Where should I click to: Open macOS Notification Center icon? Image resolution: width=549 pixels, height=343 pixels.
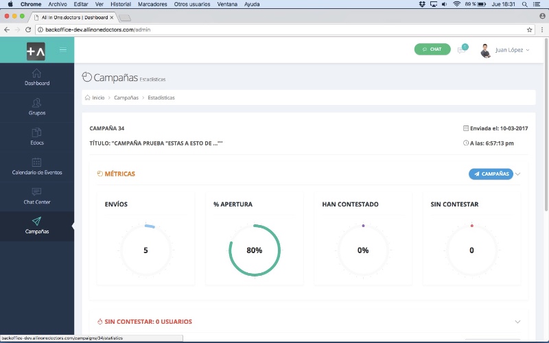537,4
